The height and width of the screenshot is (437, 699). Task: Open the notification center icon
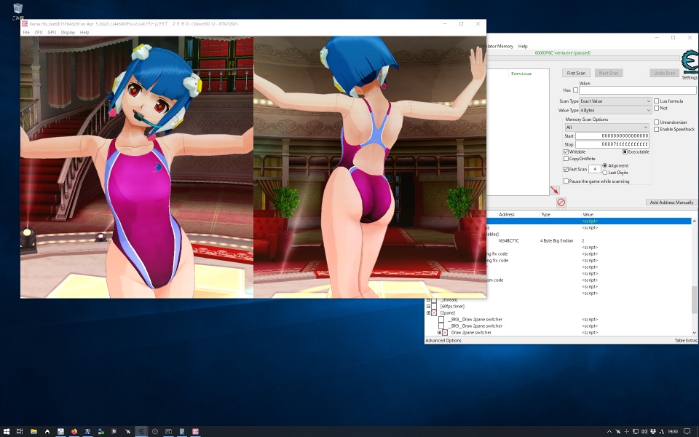[x=687, y=431]
